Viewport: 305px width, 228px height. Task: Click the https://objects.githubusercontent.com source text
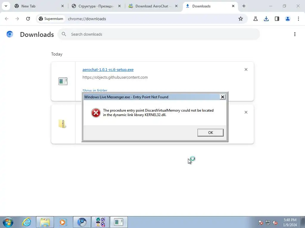(115, 77)
